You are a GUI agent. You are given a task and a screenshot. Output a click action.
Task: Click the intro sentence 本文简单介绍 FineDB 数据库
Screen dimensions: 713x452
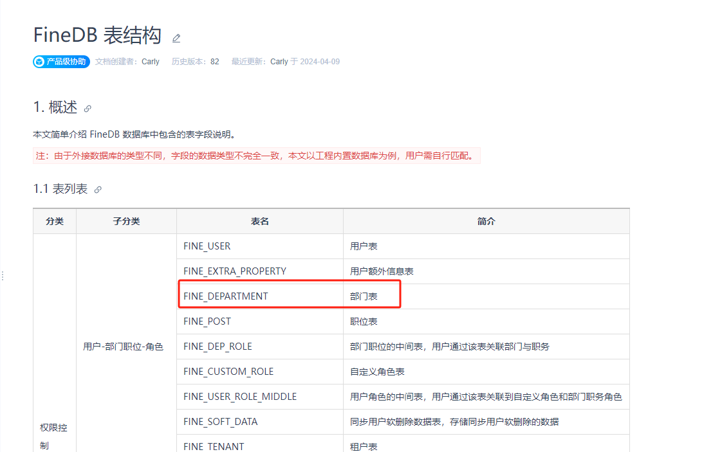(x=134, y=134)
